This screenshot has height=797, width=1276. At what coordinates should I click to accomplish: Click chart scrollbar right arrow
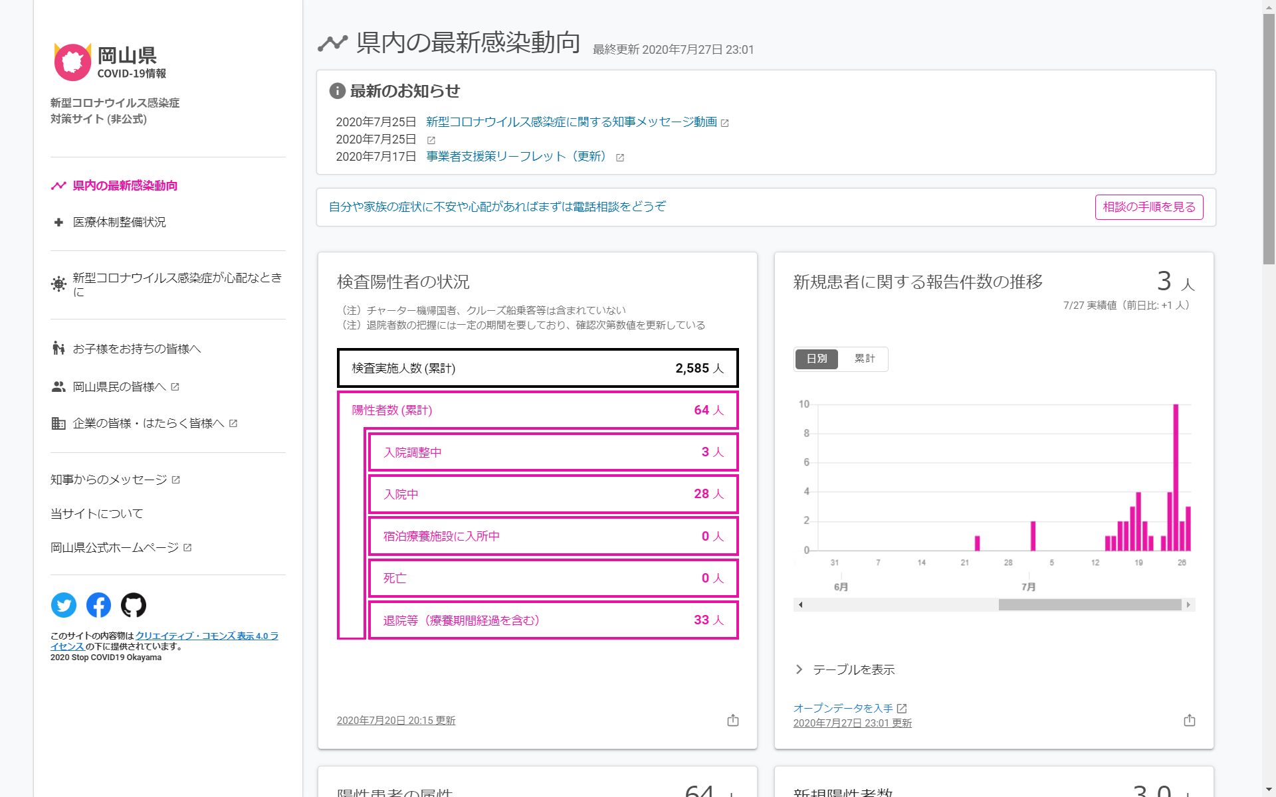coord(1188,604)
